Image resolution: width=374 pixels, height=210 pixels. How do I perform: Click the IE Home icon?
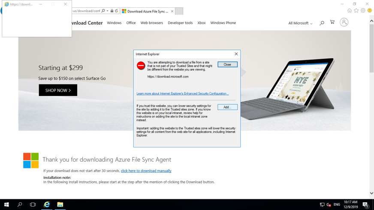coord(350,10)
